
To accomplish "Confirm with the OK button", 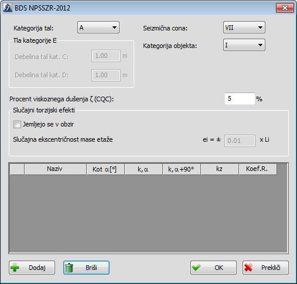I will tap(213, 268).
